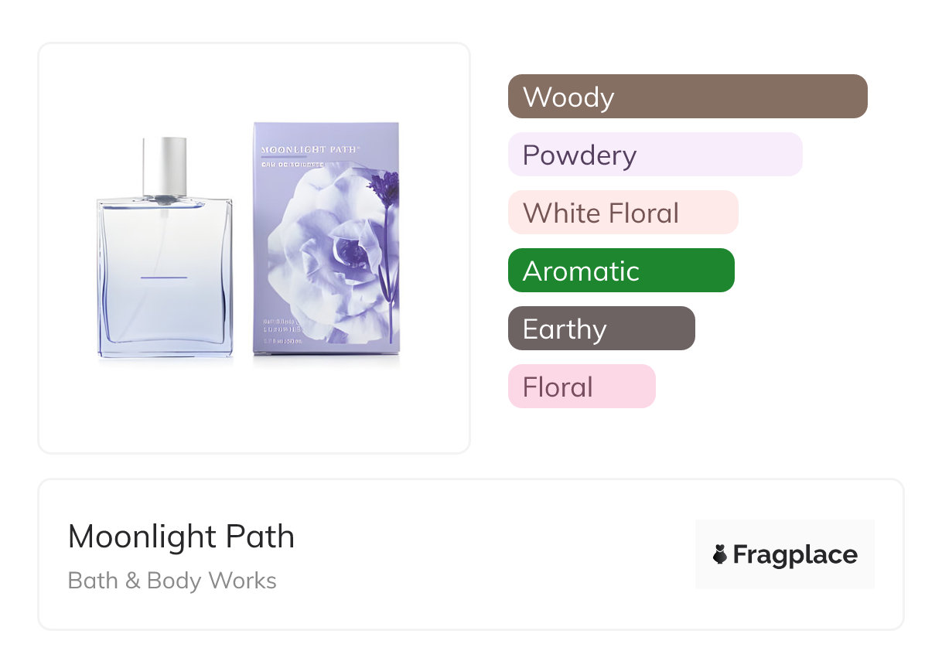This screenshot has height=668, width=942.
Task: Open the Bath & Body Works brand link
Action: [172, 581]
